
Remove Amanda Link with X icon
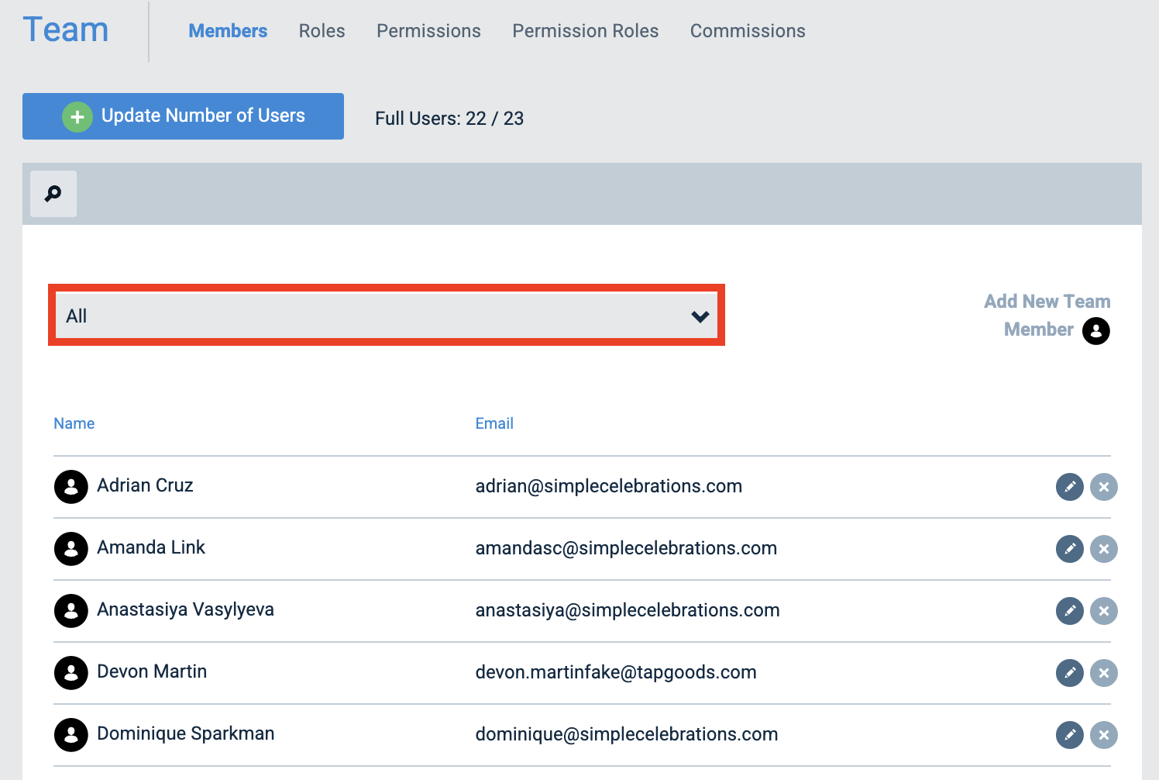point(1104,549)
